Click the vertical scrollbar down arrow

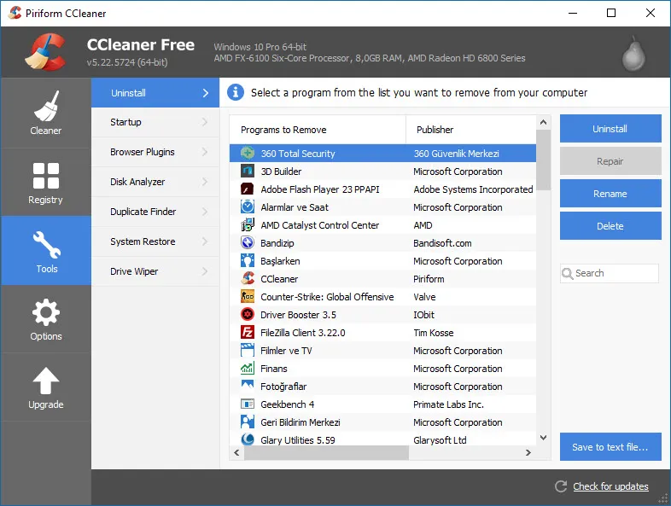[544, 438]
